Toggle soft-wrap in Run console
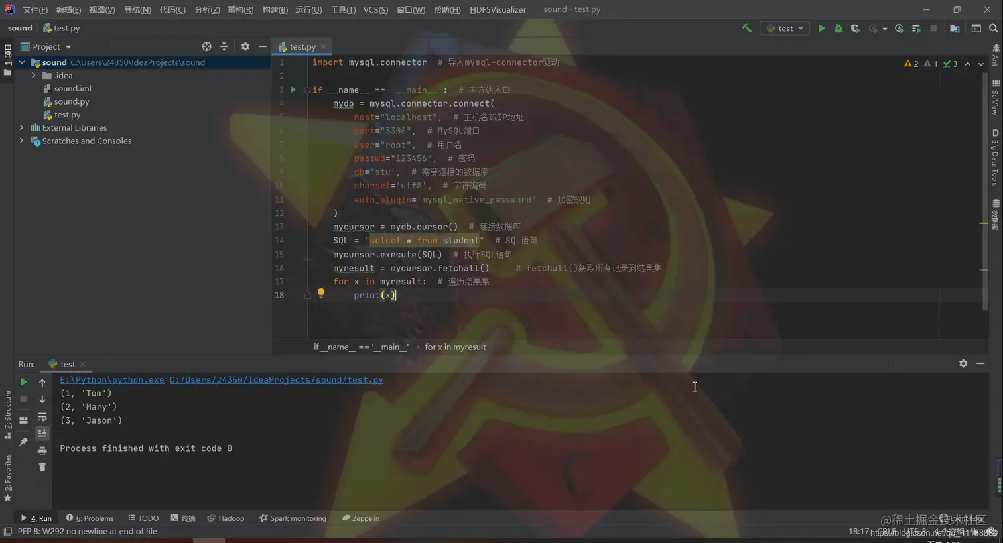 coord(42,417)
